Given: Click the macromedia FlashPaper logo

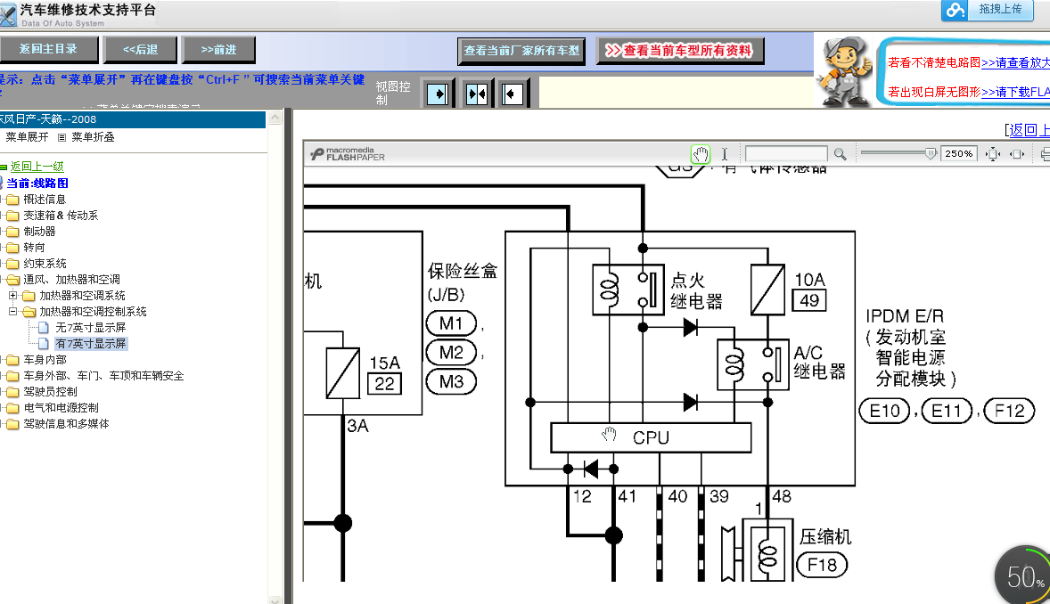Looking at the screenshot, I should 348,154.
